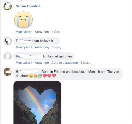The image size is (132, 124).
Task: Open avatar beside 'Ruhe in Frieden' comment
Action: [8, 72]
